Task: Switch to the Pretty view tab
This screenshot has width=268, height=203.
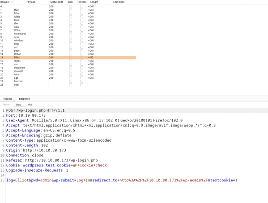Action: [6, 105]
